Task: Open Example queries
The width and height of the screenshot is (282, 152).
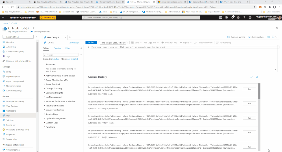Action: [x=236, y=37]
